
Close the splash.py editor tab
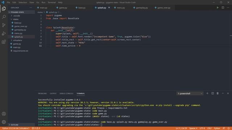(x=109, y=8)
